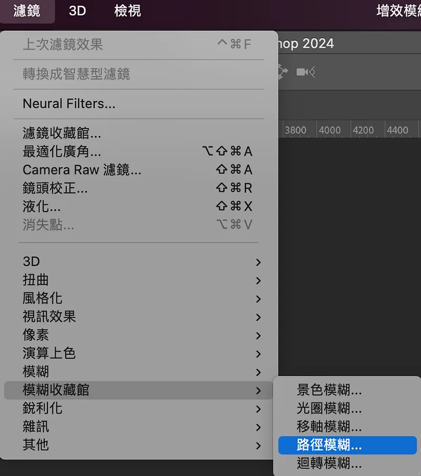
Task: Click the 3D rotate icon in options bar
Action: coord(283,72)
